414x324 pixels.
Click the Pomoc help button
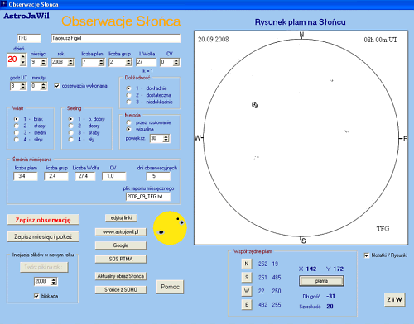170,287
